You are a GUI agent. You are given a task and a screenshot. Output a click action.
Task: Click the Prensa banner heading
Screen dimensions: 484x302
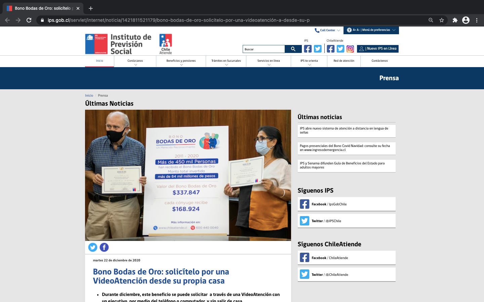(389, 78)
